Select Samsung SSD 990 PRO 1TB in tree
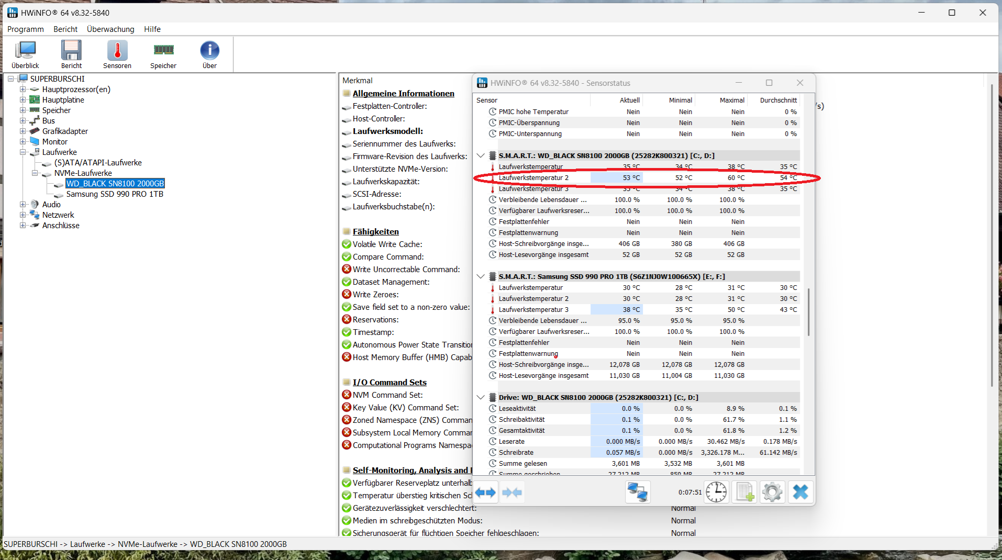 click(115, 194)
